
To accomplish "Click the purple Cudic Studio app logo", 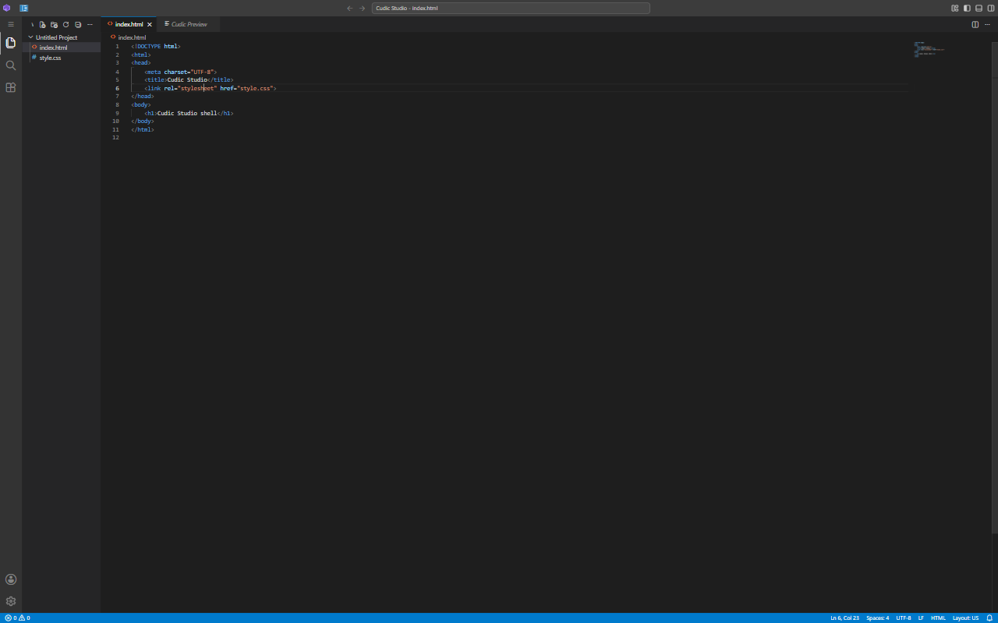I will click(7, 8).
